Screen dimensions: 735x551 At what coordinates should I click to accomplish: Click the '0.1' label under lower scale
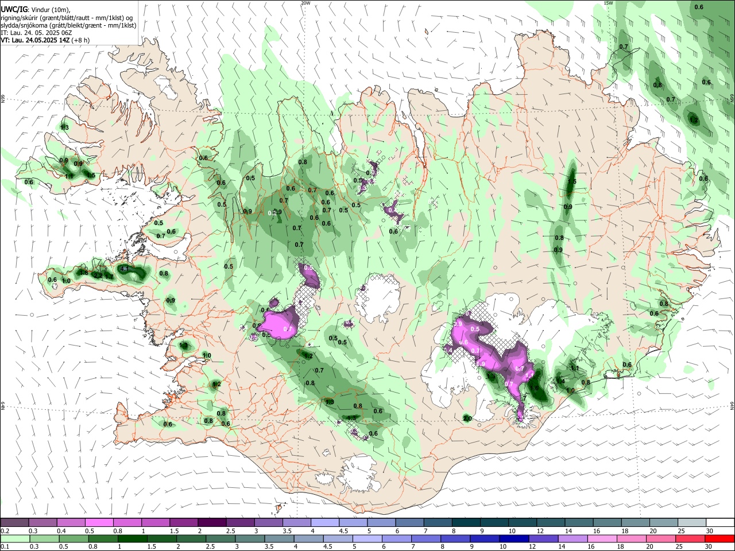(5, 547)
